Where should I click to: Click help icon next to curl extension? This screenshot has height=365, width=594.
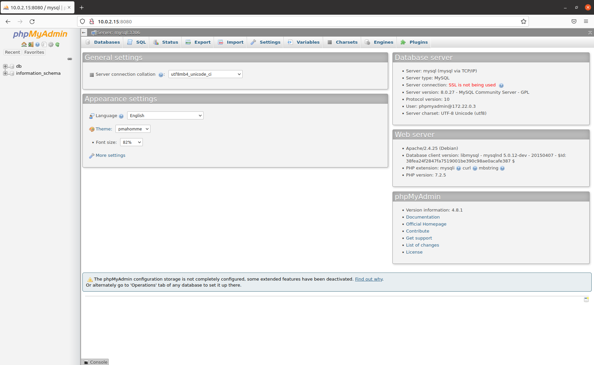tap(475, 168)
